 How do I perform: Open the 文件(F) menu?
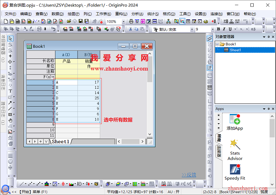click(11, 14)
